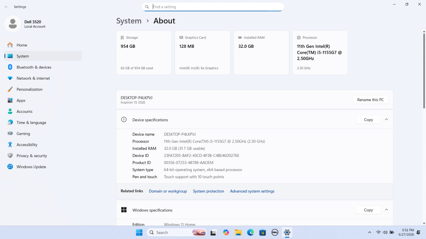Click the Processor card chip icon
This screenshot has width=426, height=239.
(x=299, y=38)
